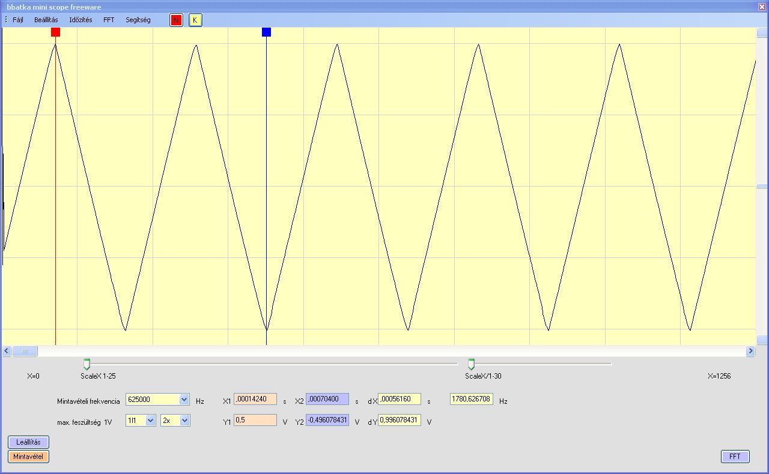769x474 pixels.
Task: Click the FFT button at bottom right
Action: click(x=735, y=457)
